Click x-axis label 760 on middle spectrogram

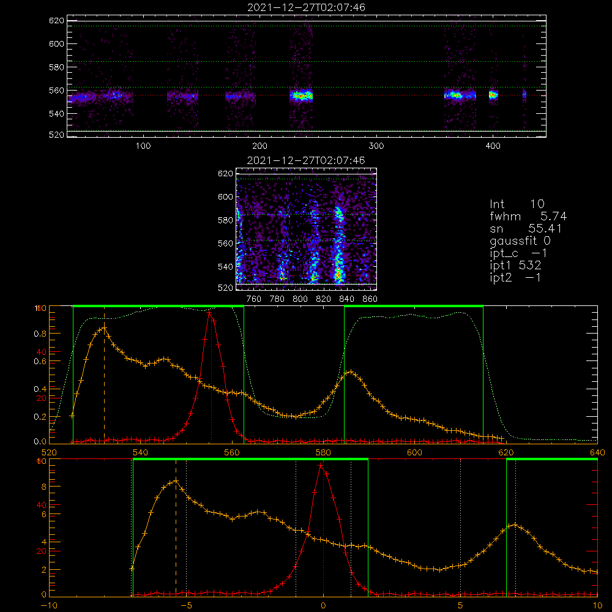pyautogui.click(x=254, y=299)
